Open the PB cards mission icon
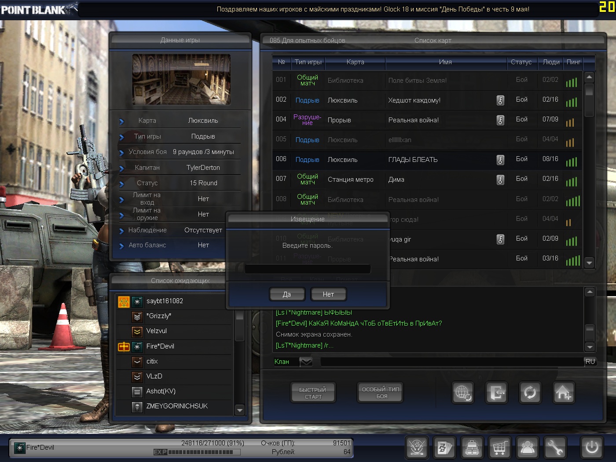616x462 pixels. tap(444, 448)
